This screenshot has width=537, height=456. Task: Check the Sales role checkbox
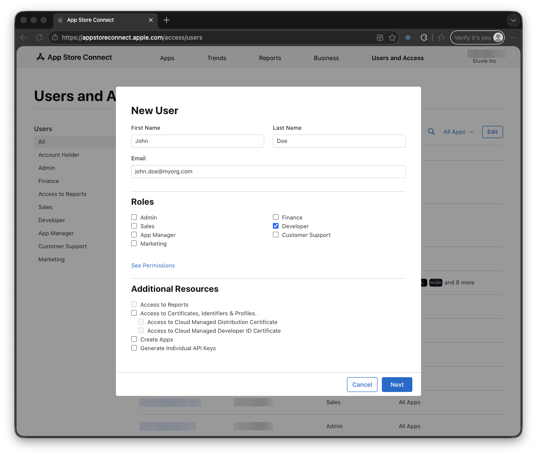(x=134, y=226)
